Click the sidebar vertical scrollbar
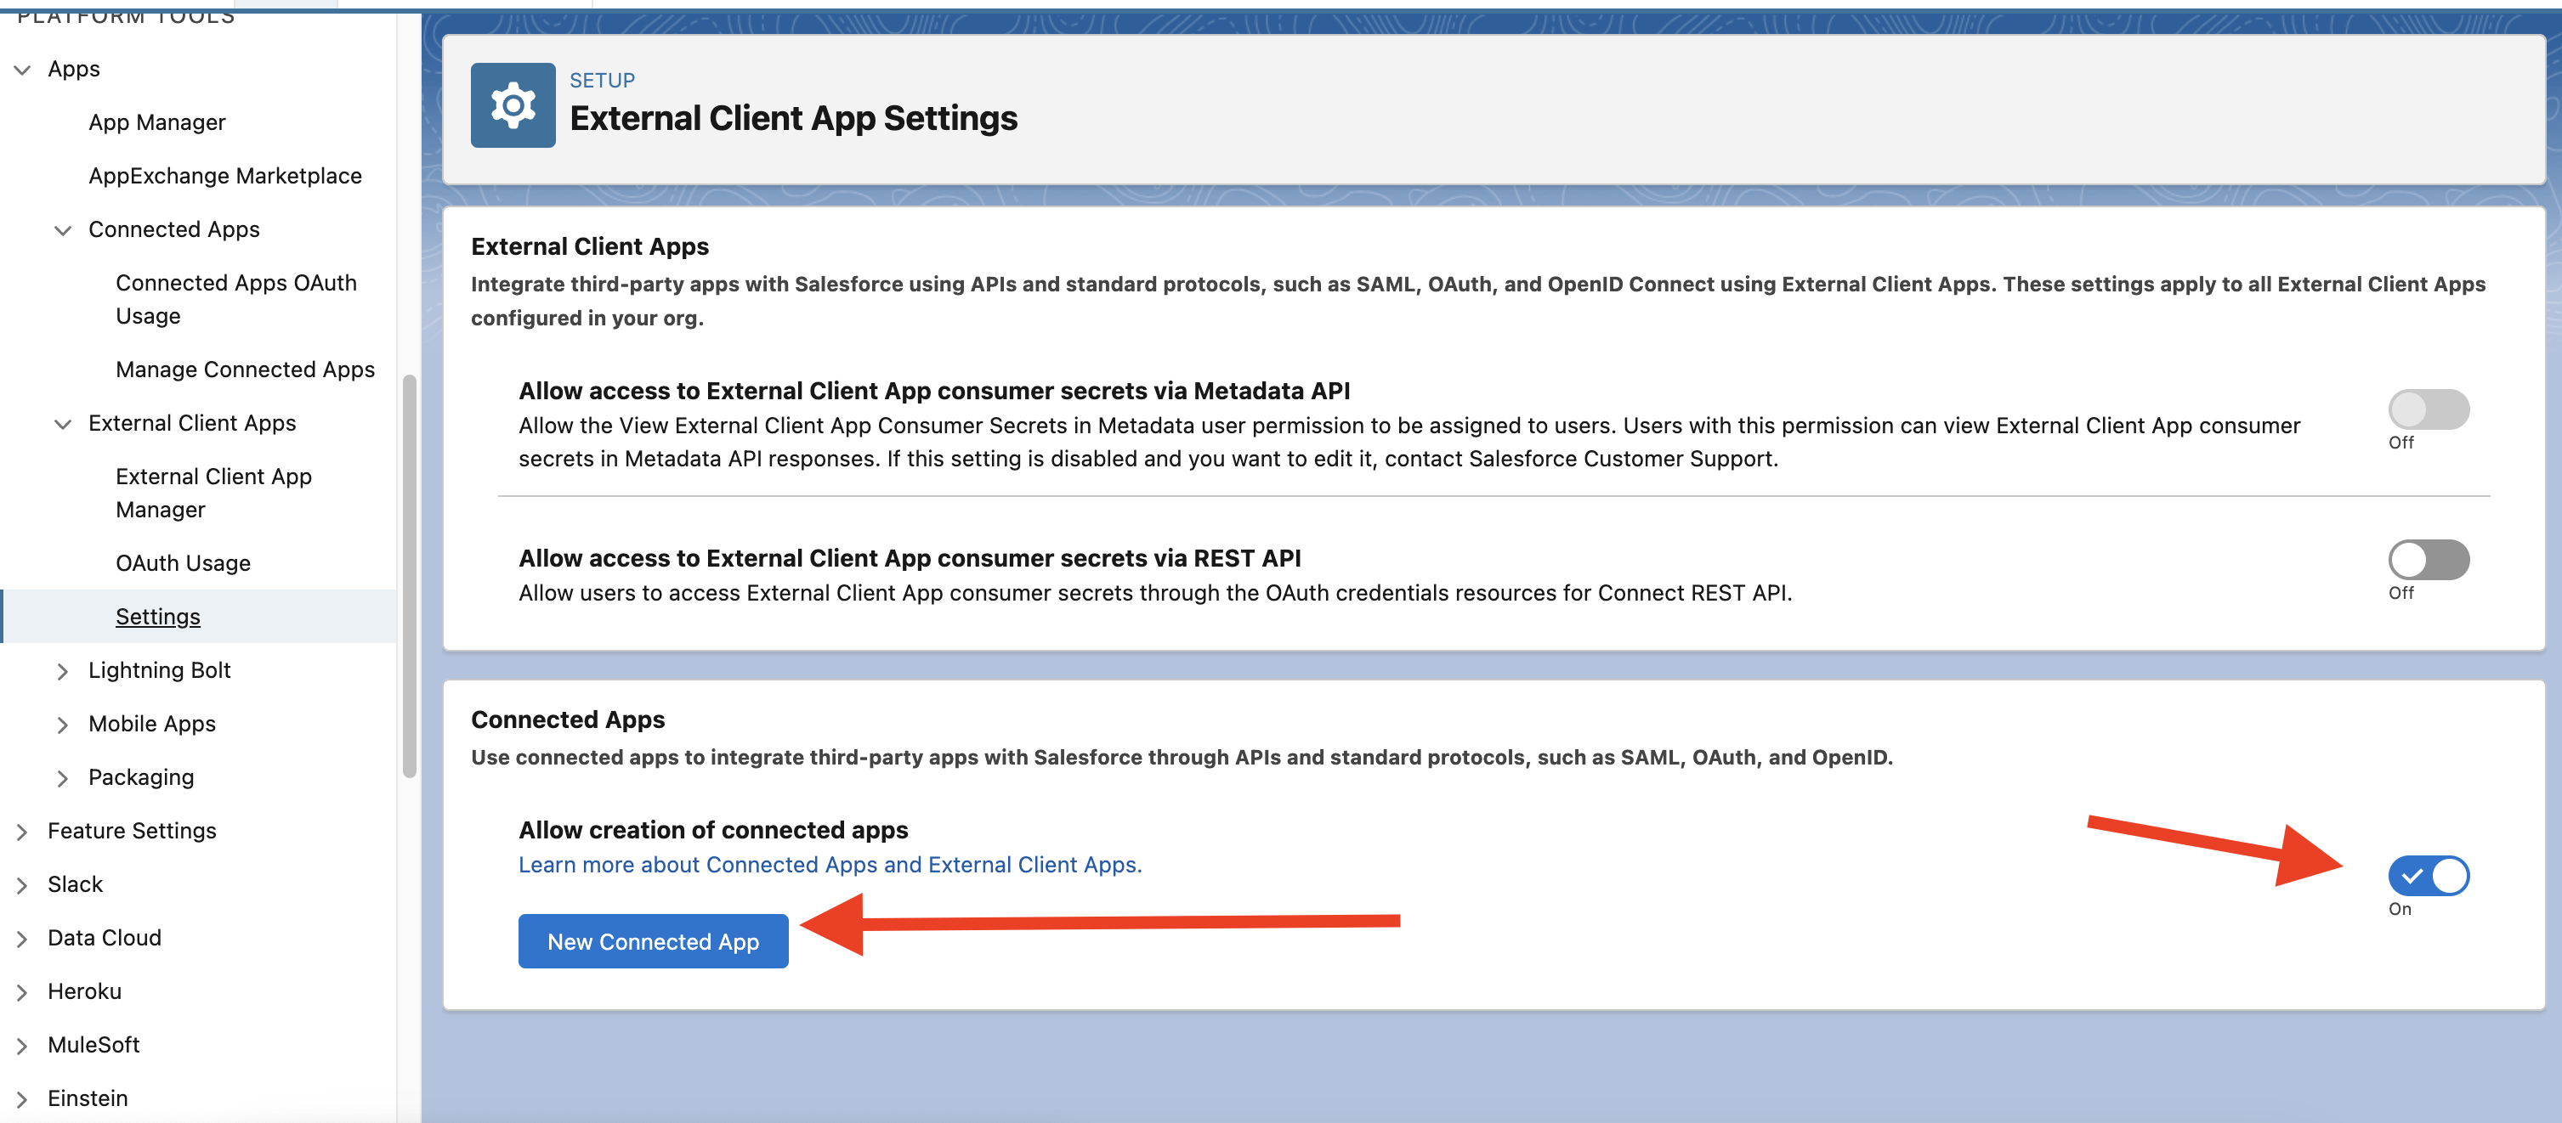The height and width of the screenshot is (1123, 2562). pyautogui.click(x=409, y=577)
